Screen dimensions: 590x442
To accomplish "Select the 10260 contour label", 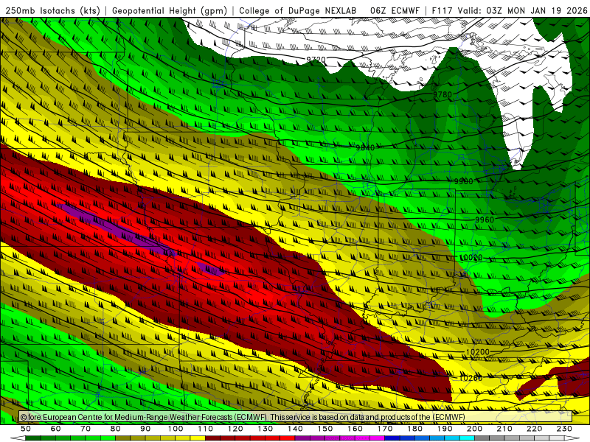I will click(471, 378).
